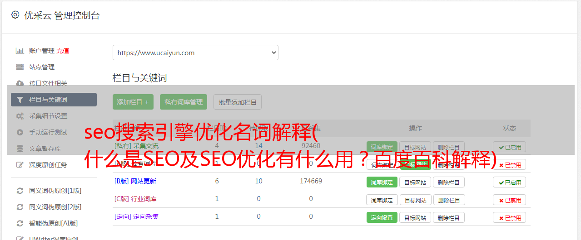Open the [定向] 定向采集 column link
The image size is (581, 240).
137,216
